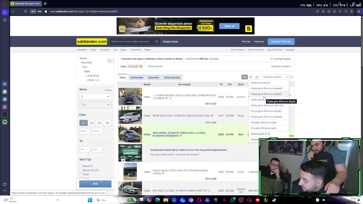Click the Windows Start button
The width and height of the screenshot is (363, 204).
[90, 200]
